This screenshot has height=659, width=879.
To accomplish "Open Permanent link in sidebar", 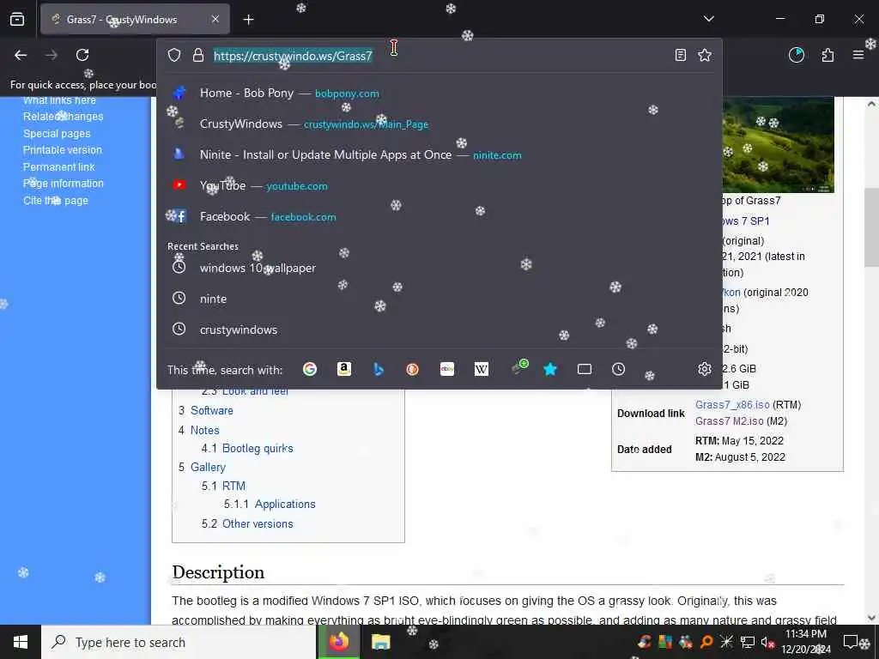I will [x=59, y=167].
